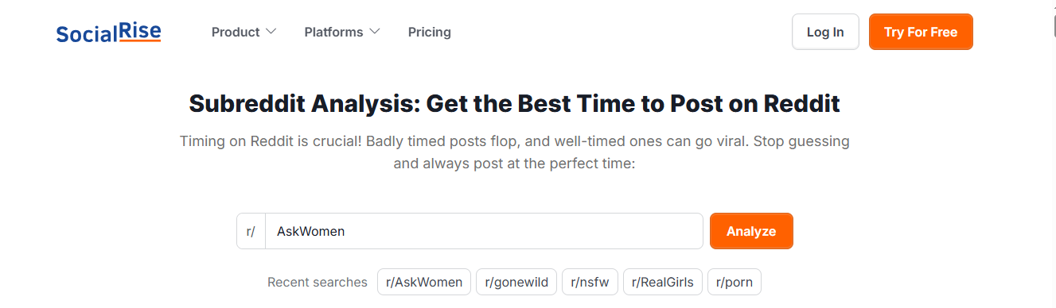
Task: Go to the Pricing page
Action: click(x=430, y=32)
